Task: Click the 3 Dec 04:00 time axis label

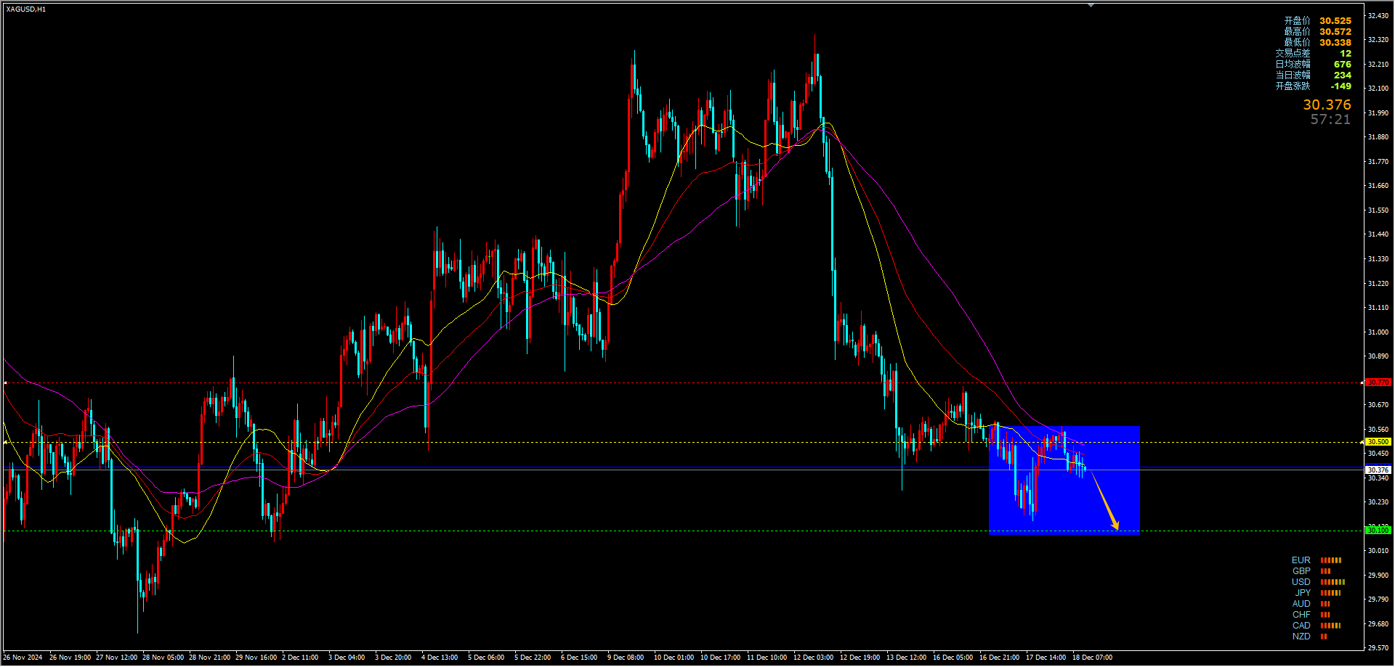Action: point(347,658)
